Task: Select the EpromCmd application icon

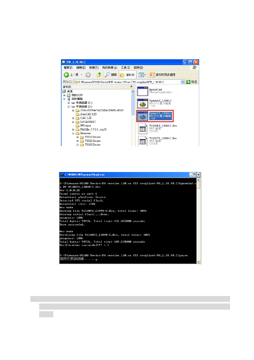Action: click(143, 91)
